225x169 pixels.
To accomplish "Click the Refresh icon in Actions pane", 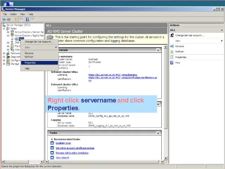I will pos(172,52).
